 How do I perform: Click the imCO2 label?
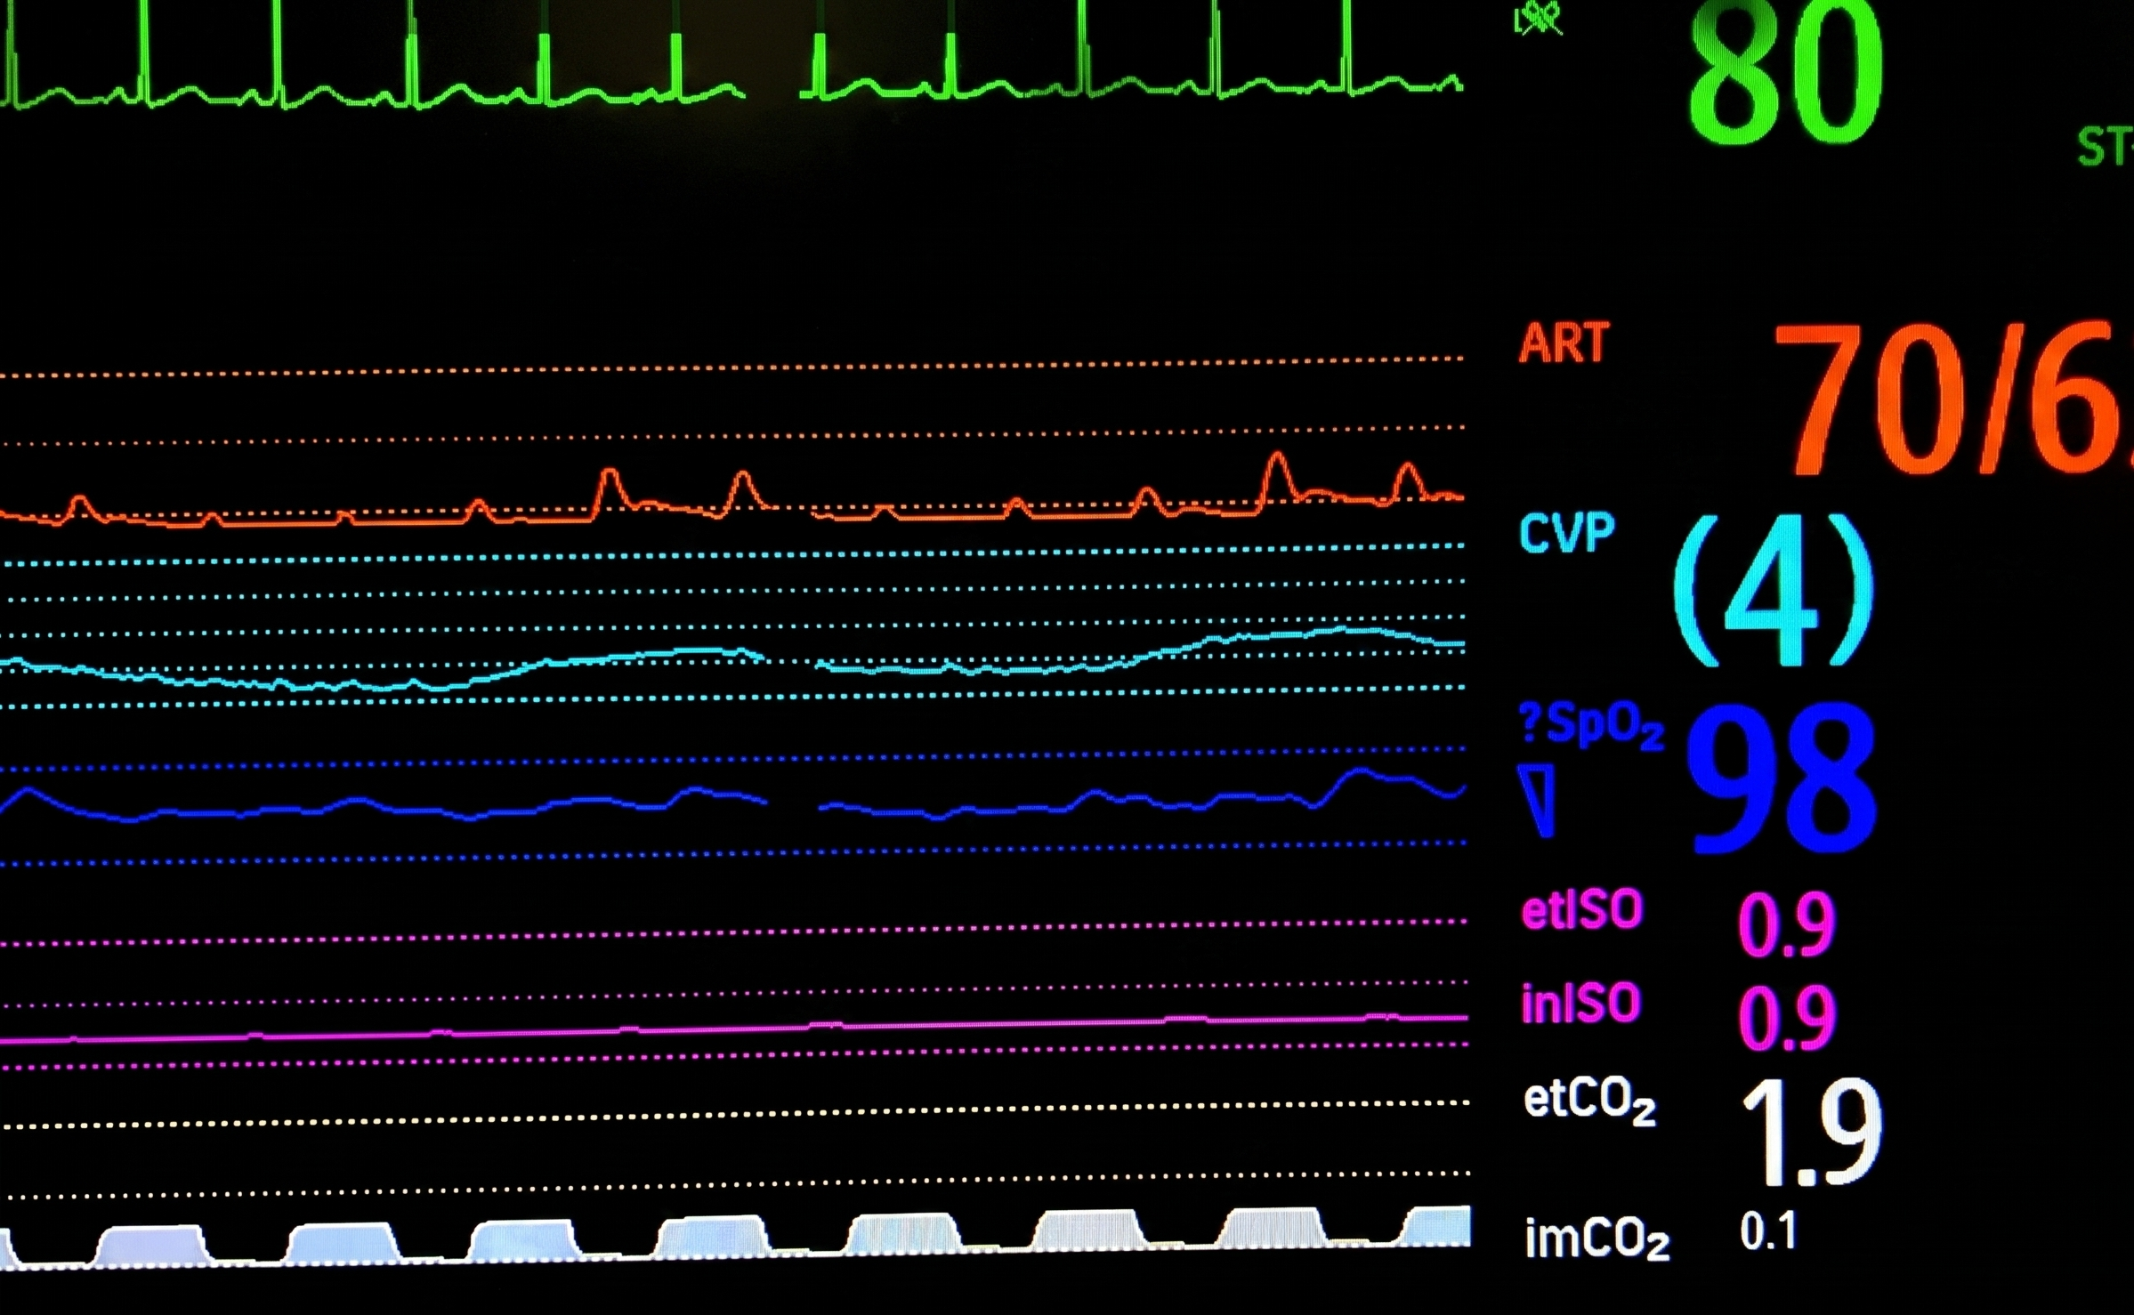[1596, 1238]
